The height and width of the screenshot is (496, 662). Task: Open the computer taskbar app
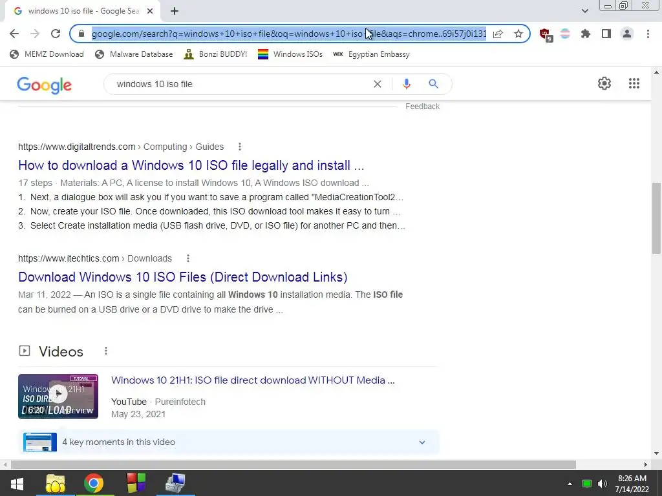pyautogui.click(x=175, y=483)
